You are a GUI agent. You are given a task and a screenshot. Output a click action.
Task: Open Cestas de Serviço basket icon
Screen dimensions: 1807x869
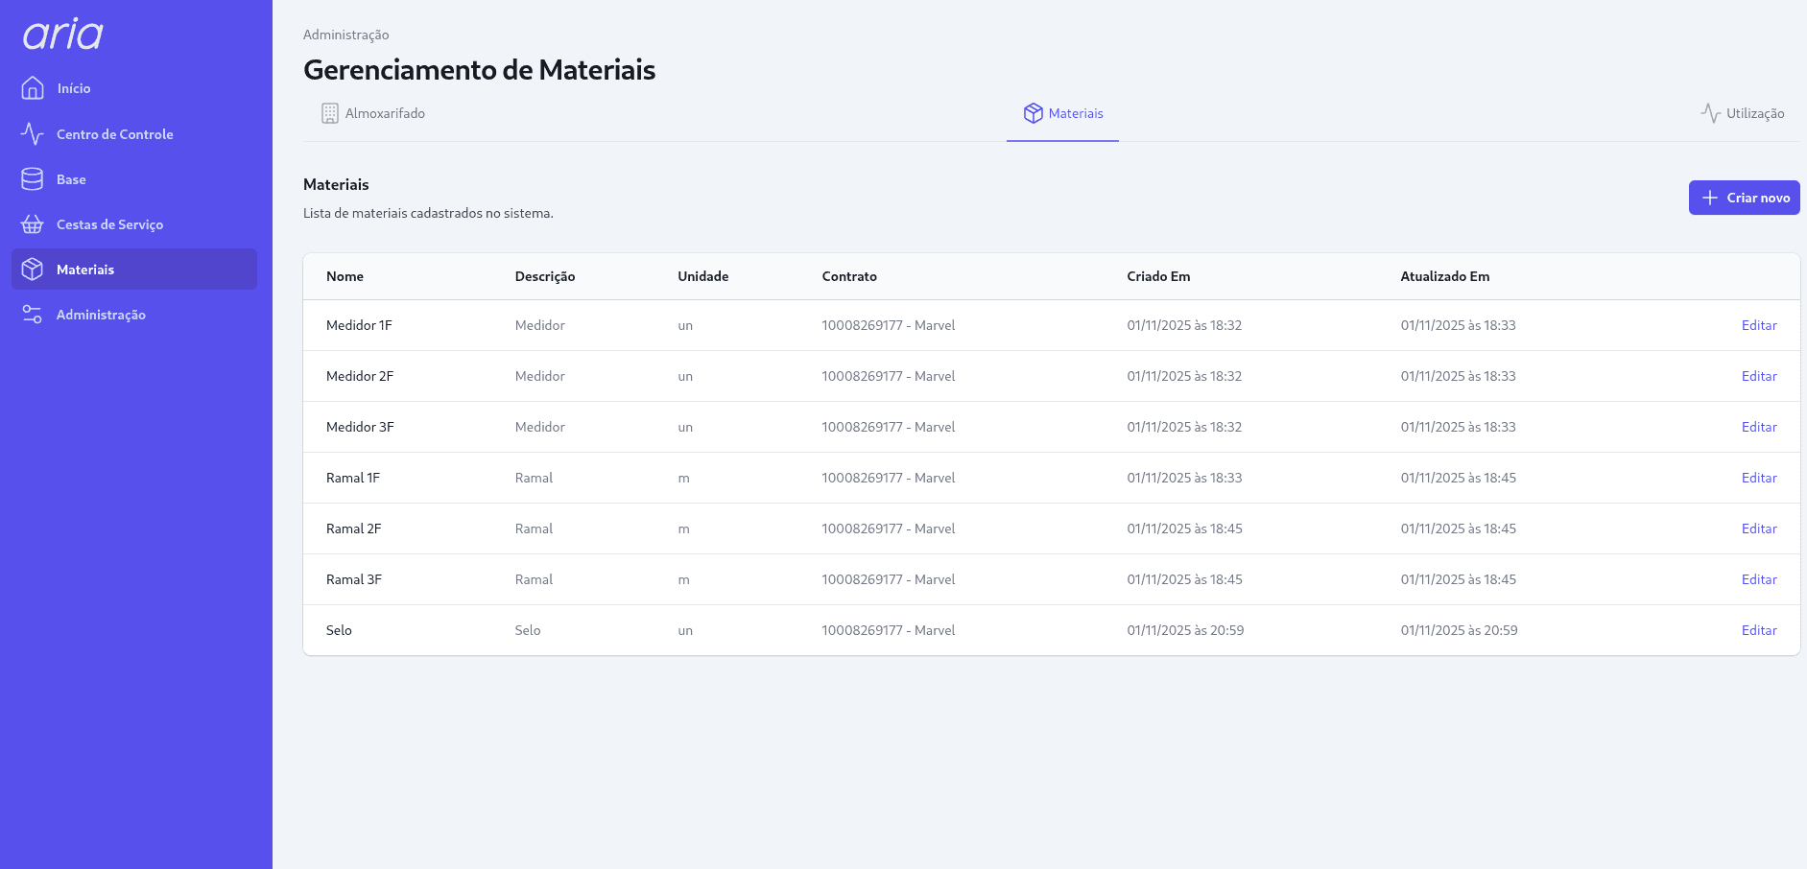33,224
